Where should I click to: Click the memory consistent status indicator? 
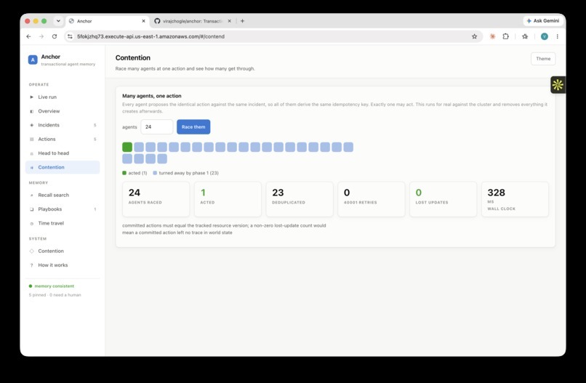coord(52,286)
